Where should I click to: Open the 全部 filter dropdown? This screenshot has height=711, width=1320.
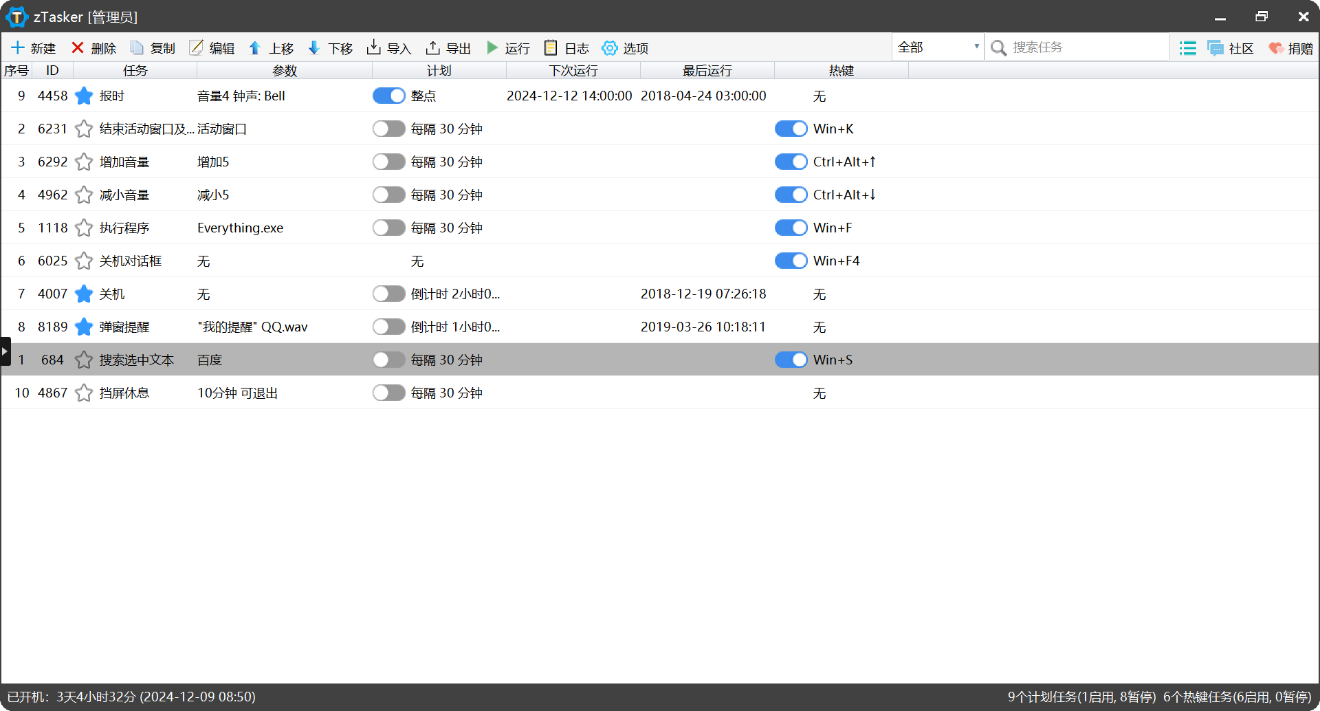click(x=938, y=47)
